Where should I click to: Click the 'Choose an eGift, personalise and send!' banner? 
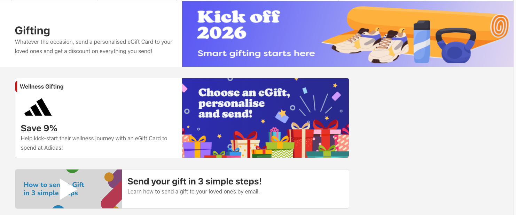pos(265,117)
